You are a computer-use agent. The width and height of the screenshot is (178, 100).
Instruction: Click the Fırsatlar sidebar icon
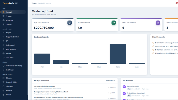pos(4,16)
